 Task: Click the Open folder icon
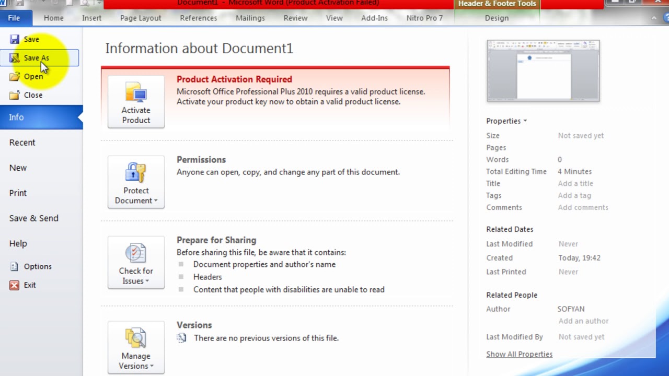click(15, 77)
